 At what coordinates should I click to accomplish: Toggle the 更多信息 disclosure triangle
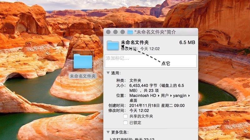point(108,132)
